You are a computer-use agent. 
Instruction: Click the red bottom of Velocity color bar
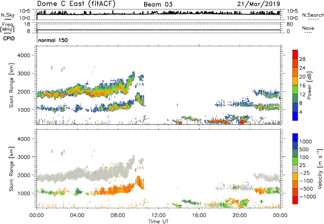(295, 200)
